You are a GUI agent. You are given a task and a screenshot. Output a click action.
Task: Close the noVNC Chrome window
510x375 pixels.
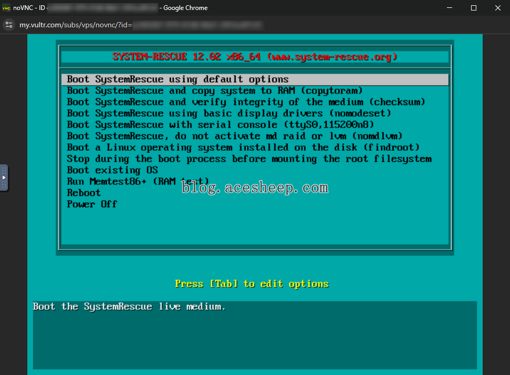(x=497, y=8)
